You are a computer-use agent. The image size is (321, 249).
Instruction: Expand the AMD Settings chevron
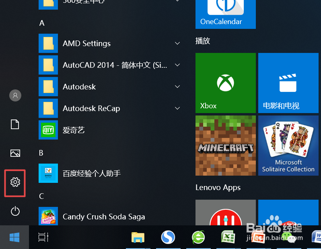tap(177, 43)
